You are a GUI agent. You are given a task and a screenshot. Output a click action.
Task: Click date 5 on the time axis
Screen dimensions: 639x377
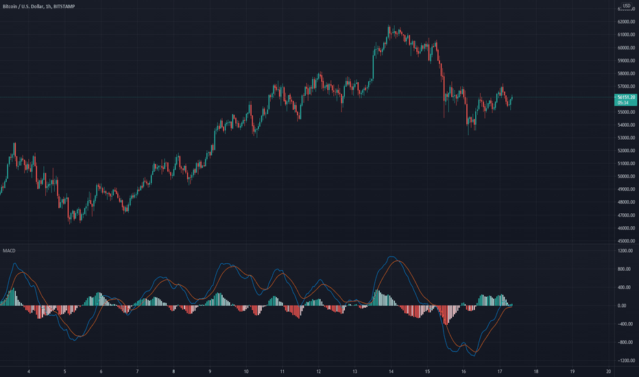click(x=65, y=372)
